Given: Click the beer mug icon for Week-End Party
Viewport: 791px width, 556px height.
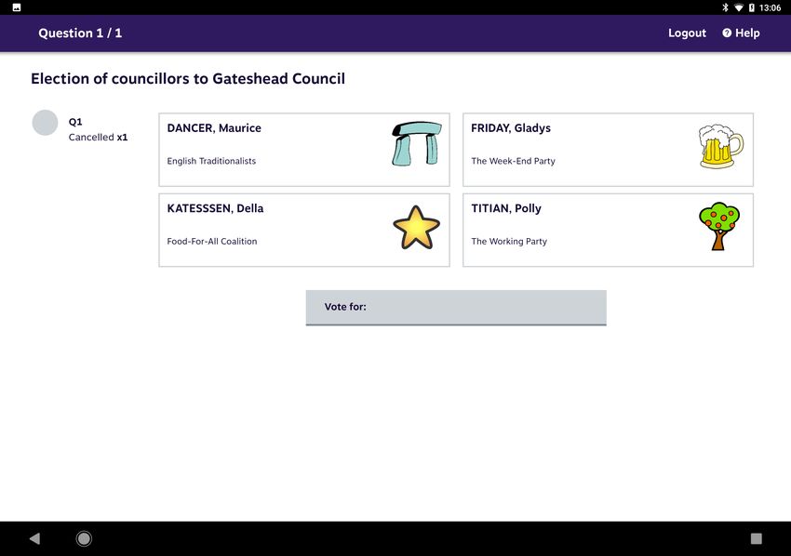Looking at the screenshot, I should (720, 146).
